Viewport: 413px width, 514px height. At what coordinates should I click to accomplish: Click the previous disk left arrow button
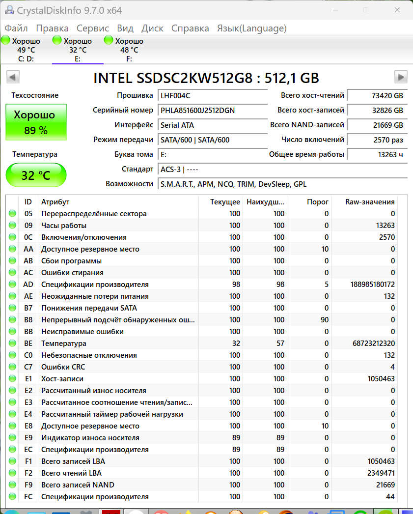(13, 77)
